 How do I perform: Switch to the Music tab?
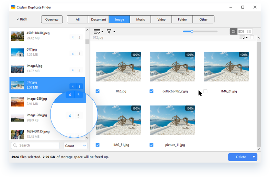[140, 20]
